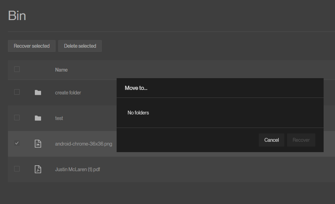The width and height of the screenshot is (335, 204).
Task: Click the "Delete selected" button
Action: click(80, 46)
